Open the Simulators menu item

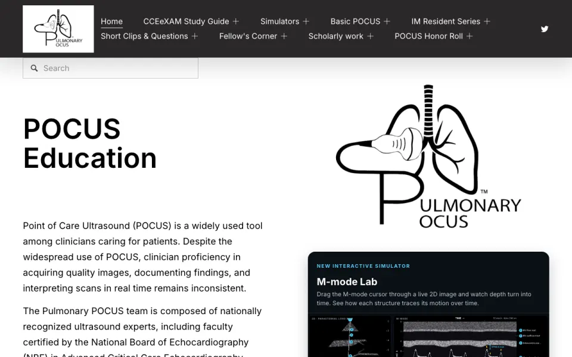pyautogui.click(x=279, y=21)
